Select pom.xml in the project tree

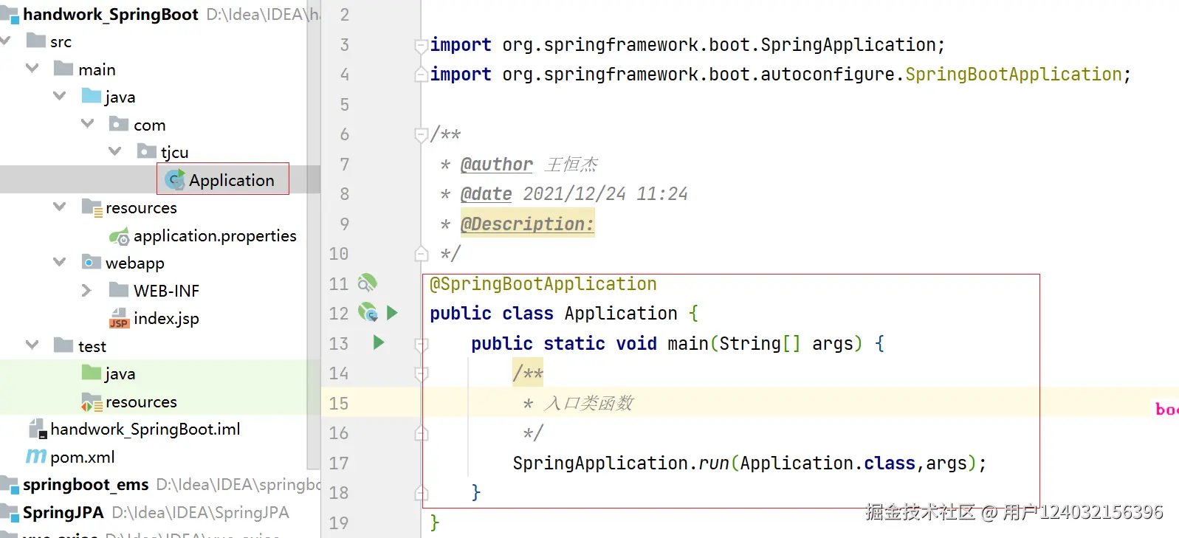(82, 457)
